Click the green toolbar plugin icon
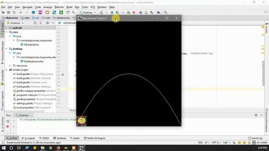This screenshot has width=269, height=151. [61, 13]
